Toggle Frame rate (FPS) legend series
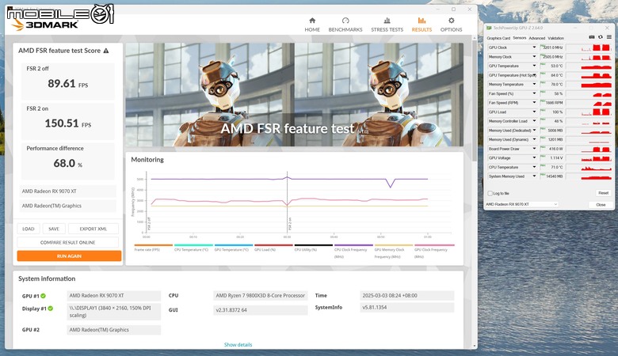618x356 pixels. 154,248
